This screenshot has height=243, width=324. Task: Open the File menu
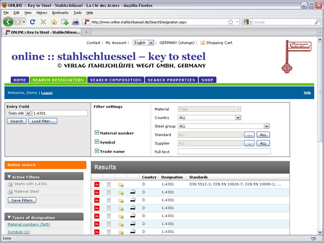(x=6, y=13)
